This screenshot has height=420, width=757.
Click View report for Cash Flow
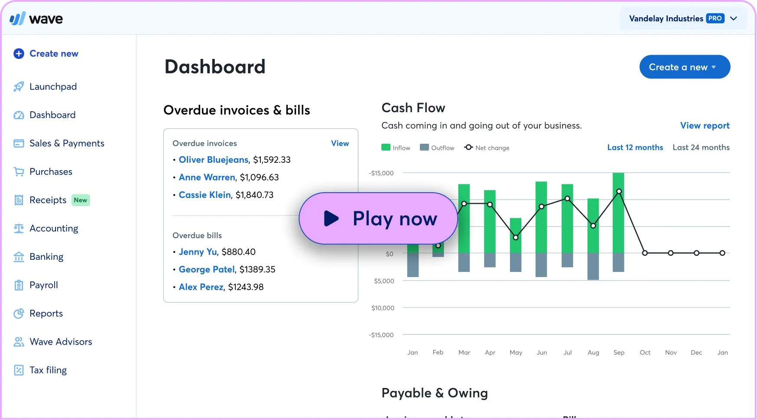pos(705,126)
